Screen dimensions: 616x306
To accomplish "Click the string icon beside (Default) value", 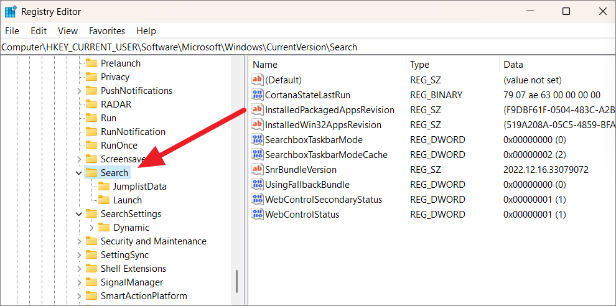I will tap(258, 80).
